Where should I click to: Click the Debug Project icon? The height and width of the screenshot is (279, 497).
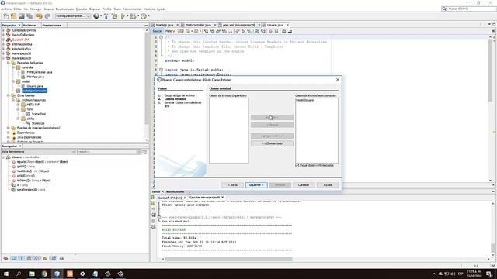[133, 16]
